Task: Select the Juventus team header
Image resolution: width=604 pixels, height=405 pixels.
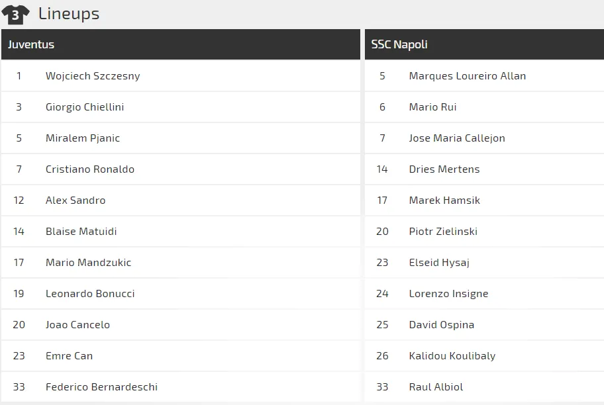Action: point(31,45)
